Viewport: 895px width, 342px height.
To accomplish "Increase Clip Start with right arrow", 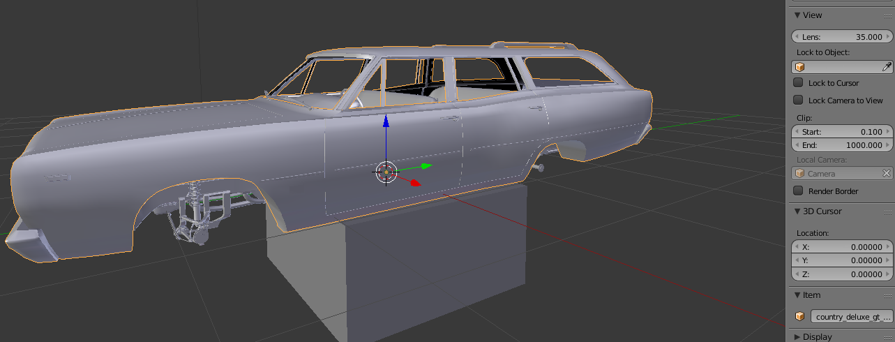I will 888,132.
